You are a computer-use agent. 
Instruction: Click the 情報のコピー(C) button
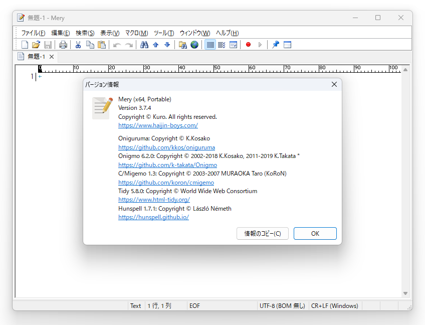[262, 233]
